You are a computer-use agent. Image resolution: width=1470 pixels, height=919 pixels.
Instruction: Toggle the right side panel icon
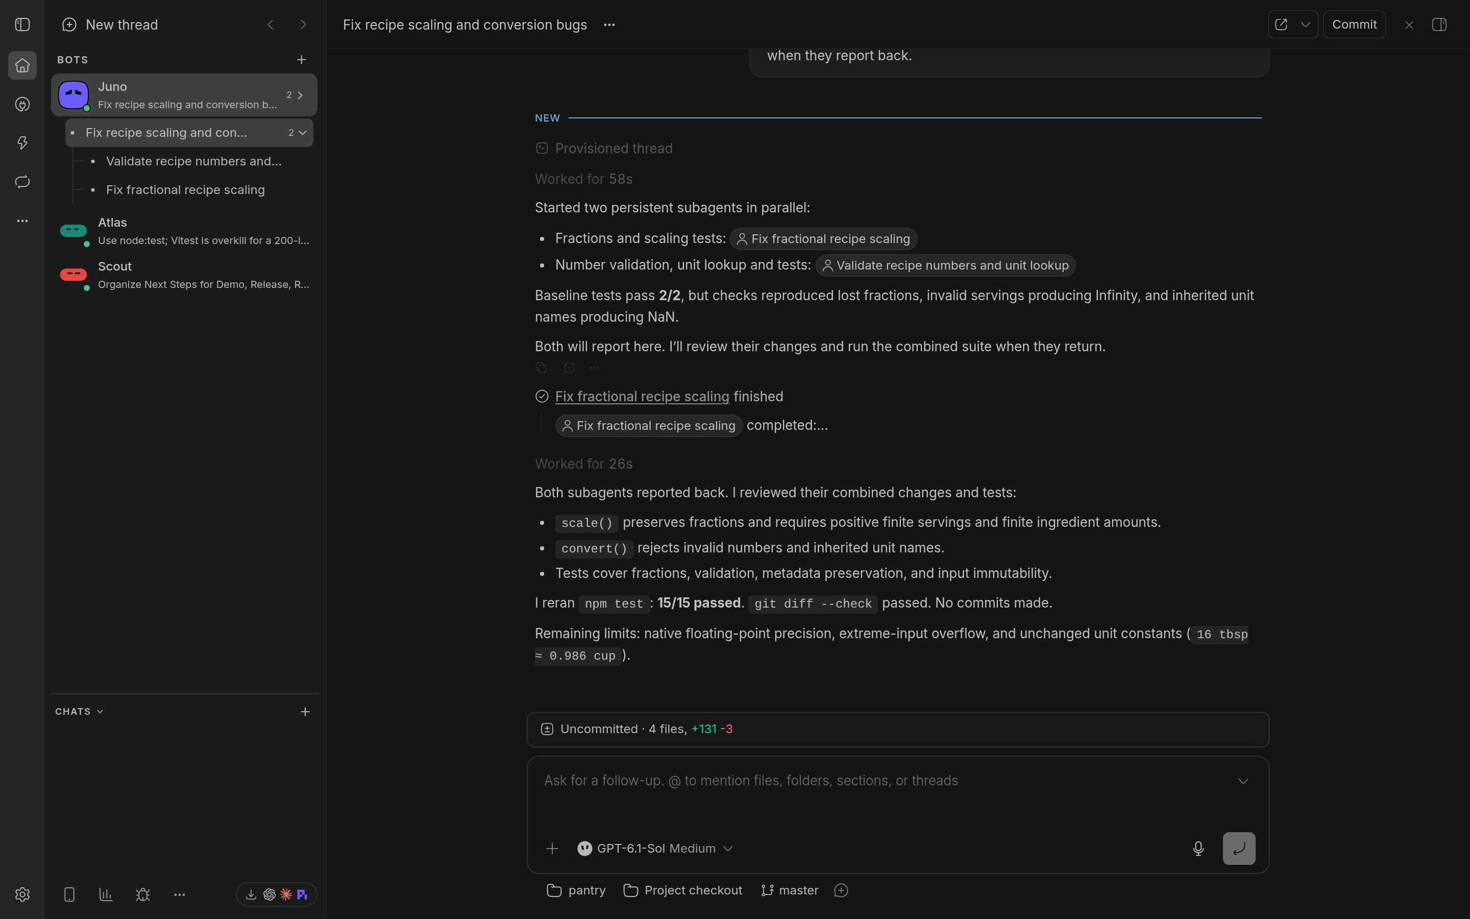click(x=1439, y=25)
